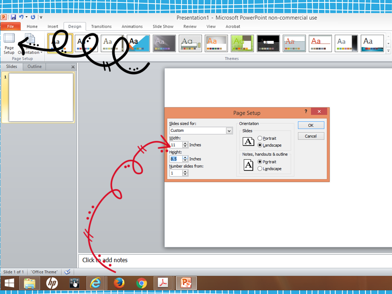Increase the Width value with spinner
Screen dimensions: 392x294
[x=185, y=143]
